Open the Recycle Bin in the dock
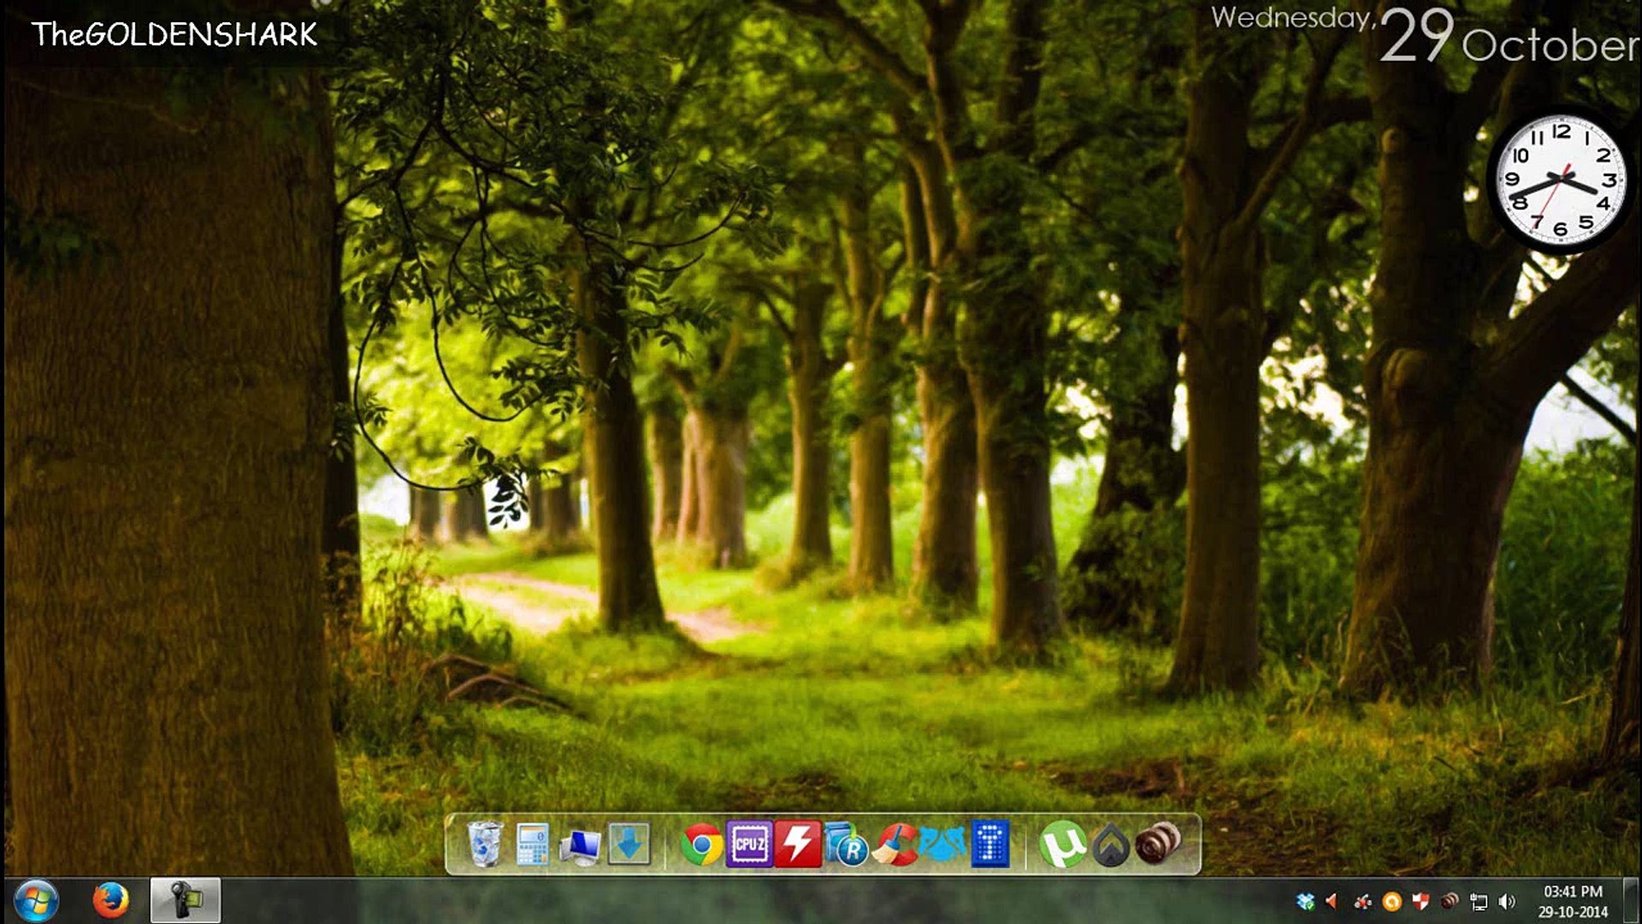This screenshot has height=924, width=1642. [485, 844]
